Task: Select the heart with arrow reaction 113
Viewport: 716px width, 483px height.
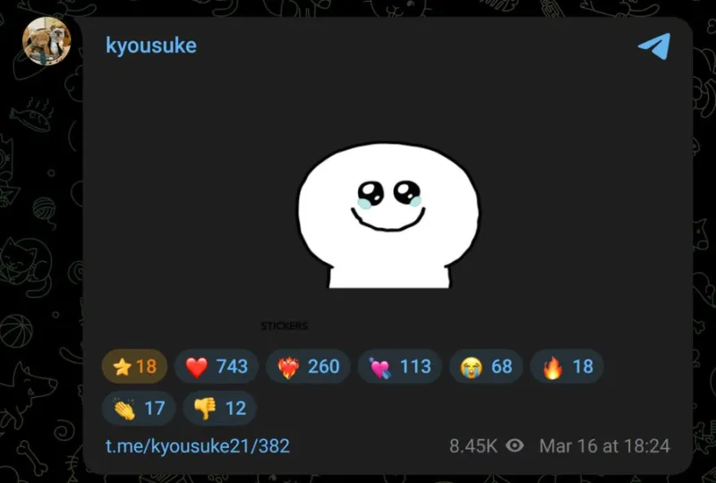Action: click(399, 366)
